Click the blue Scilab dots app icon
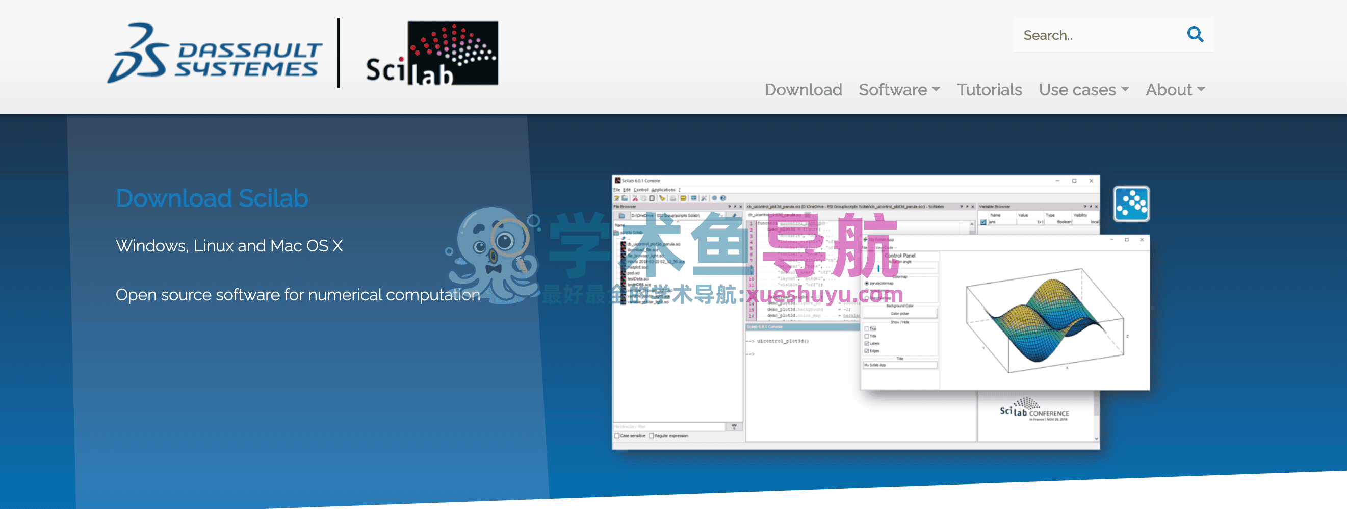1347x509 pixels. (x=1130, y=204)
